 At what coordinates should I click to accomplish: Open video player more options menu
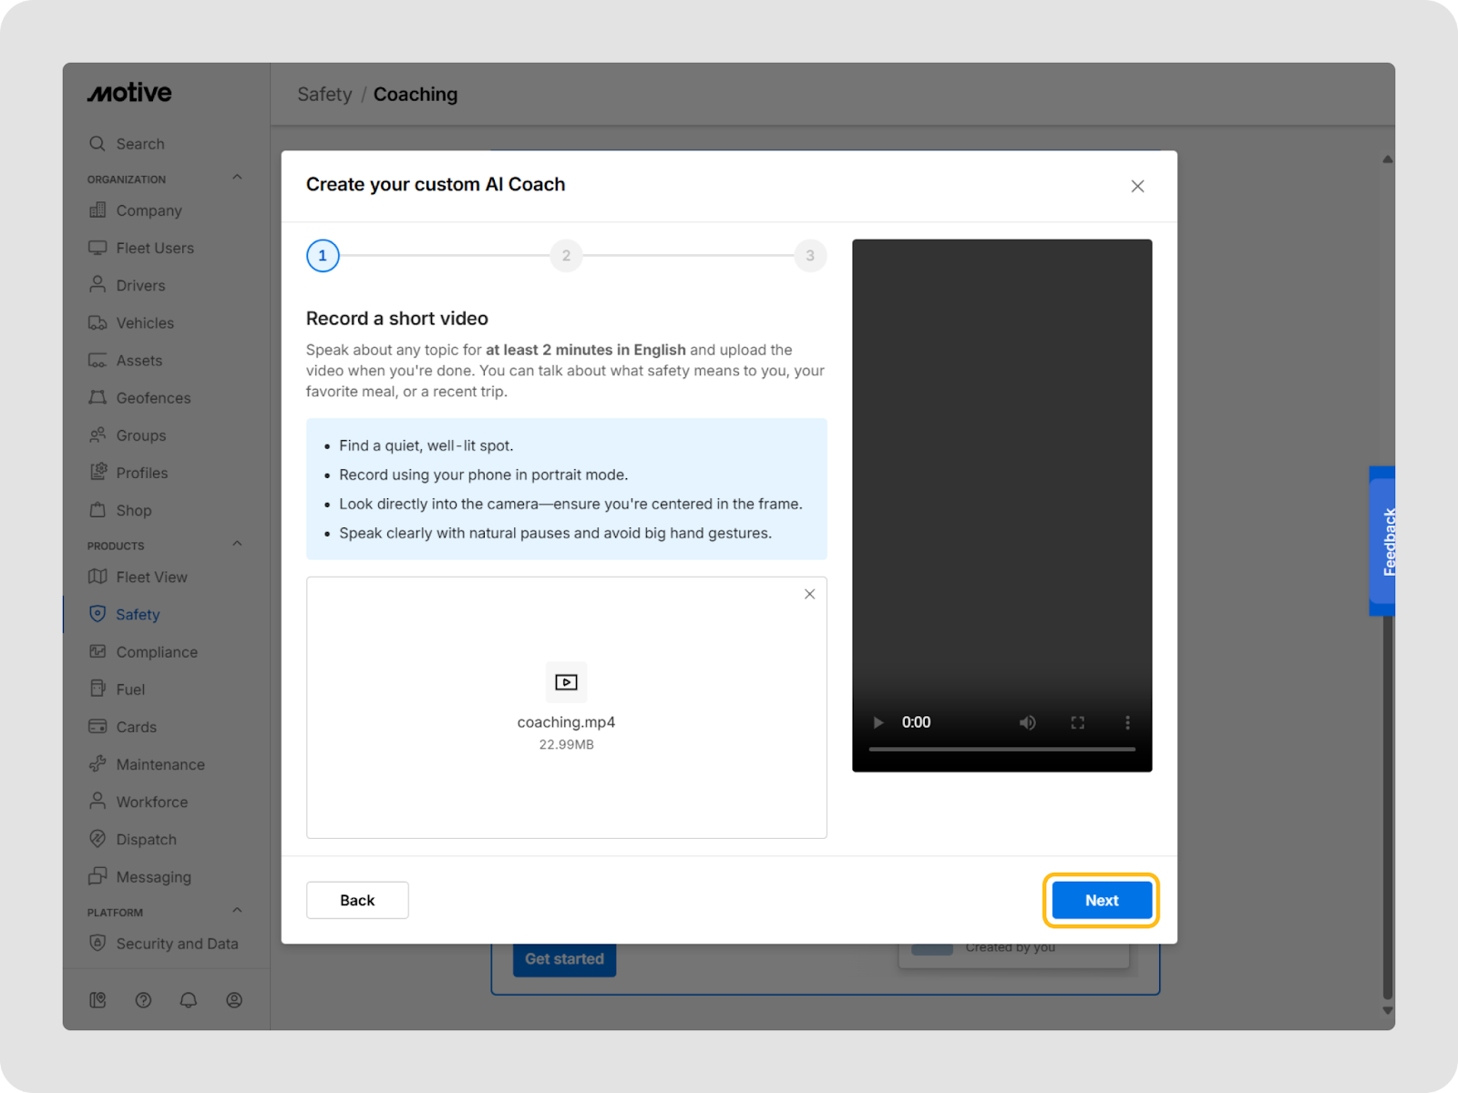coord(1127,722)
